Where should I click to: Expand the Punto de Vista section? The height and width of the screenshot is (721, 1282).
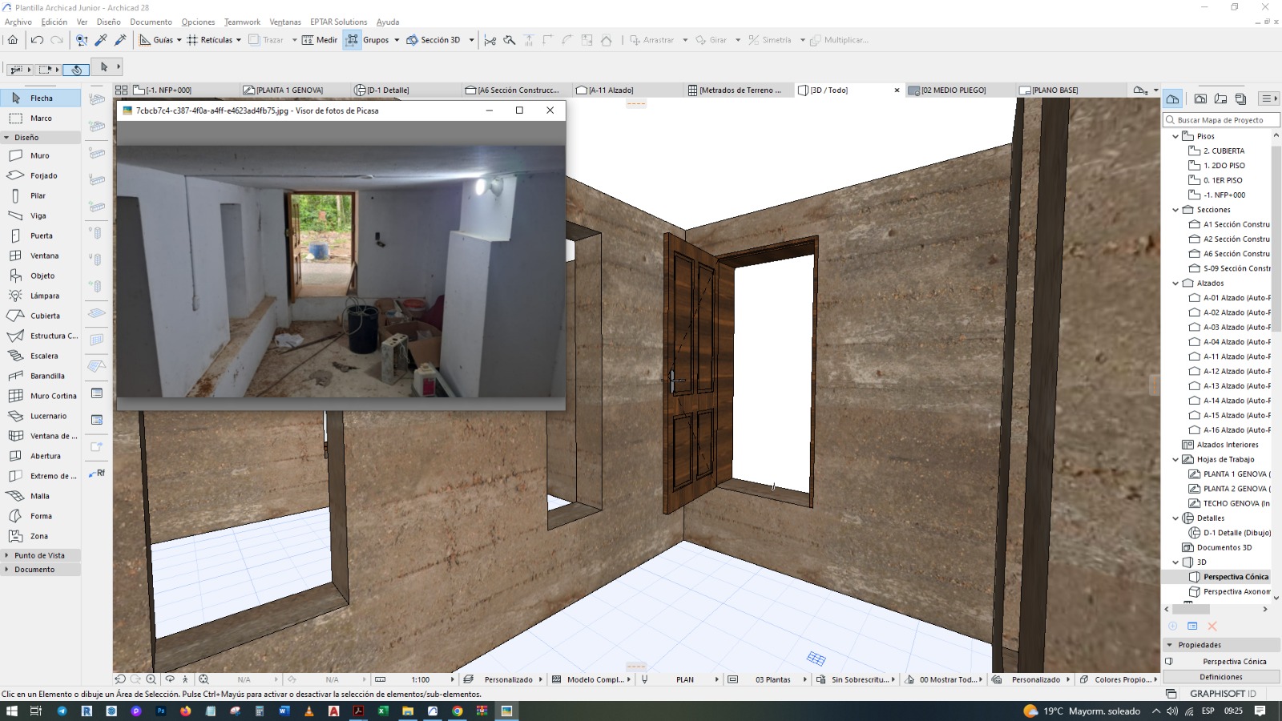pyautogui.click(x=40, y=555)
